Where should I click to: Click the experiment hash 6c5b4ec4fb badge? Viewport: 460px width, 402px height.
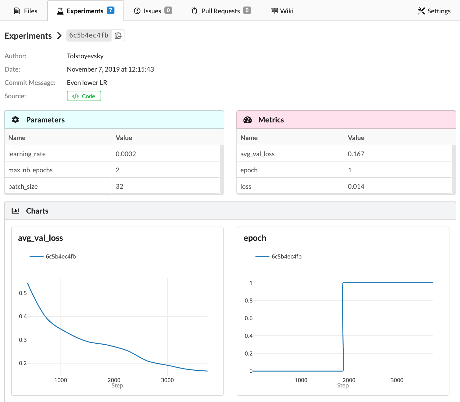coord(89,36)
